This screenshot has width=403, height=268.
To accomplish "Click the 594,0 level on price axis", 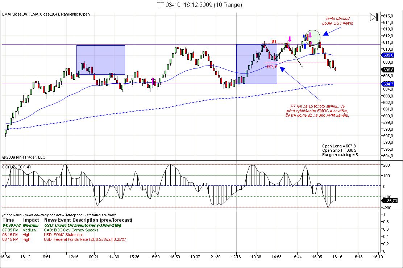I will pyautogui.click(x=388, y=156).
